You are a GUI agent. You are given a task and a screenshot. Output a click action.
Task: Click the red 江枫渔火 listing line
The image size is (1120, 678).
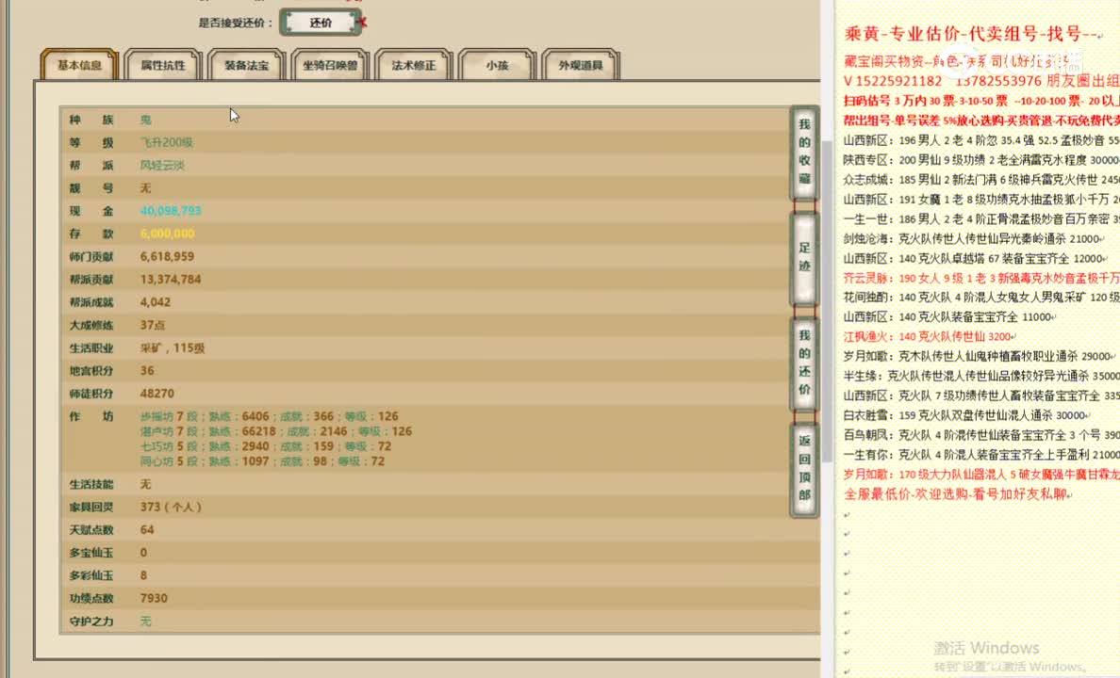tap(929, 337)
